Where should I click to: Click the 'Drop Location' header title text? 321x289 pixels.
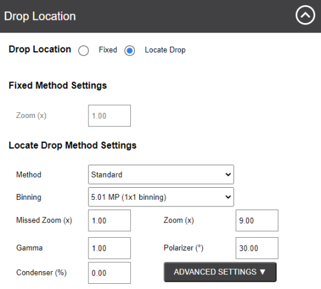40,16
